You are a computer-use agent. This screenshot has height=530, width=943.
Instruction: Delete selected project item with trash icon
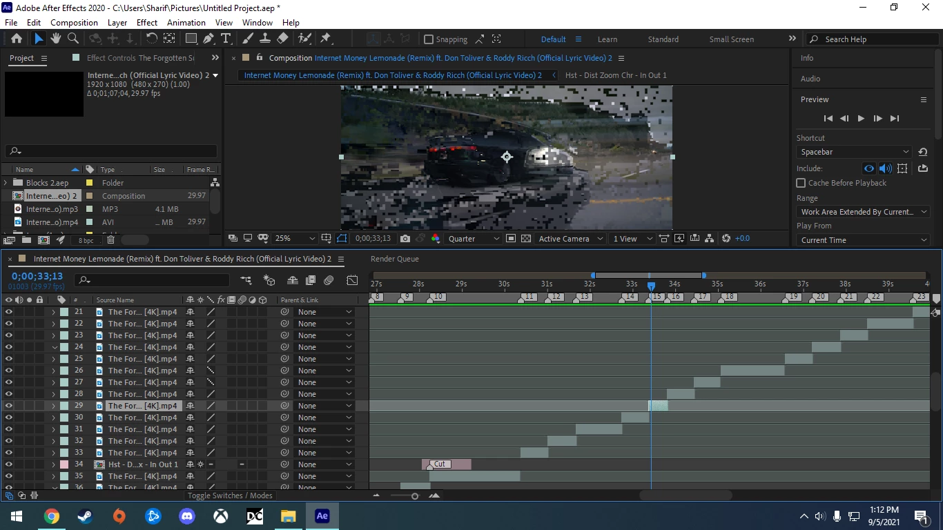click(110, 240)
